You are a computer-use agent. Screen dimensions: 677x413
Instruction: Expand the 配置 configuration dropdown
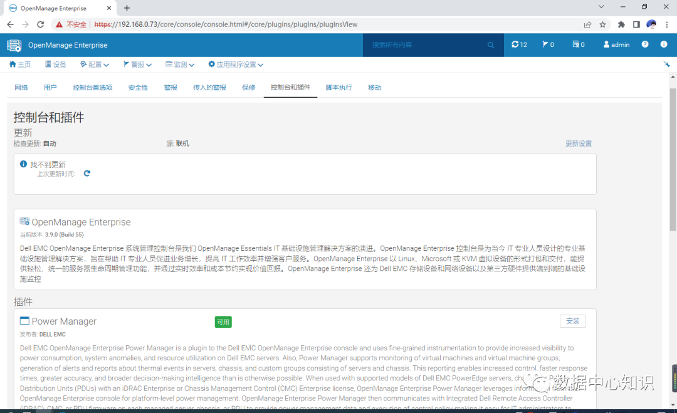pyautogui.click(x=94, y=65)
